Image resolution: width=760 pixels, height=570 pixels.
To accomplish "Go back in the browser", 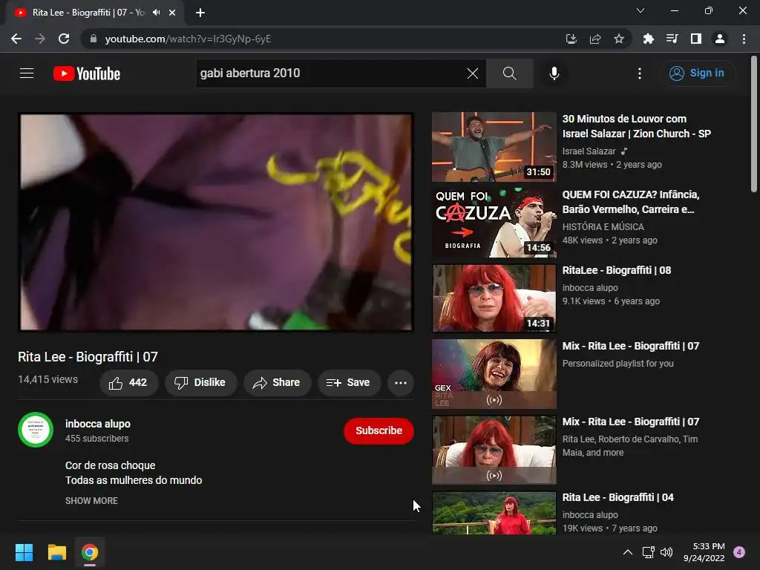I will 16,39.
